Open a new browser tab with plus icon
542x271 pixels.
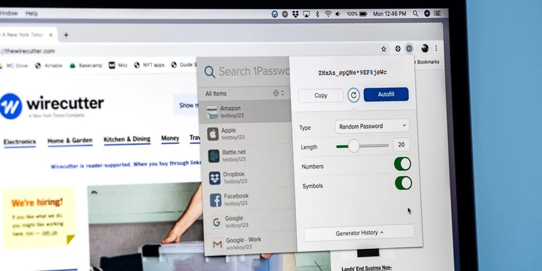(x=66, y=35)
